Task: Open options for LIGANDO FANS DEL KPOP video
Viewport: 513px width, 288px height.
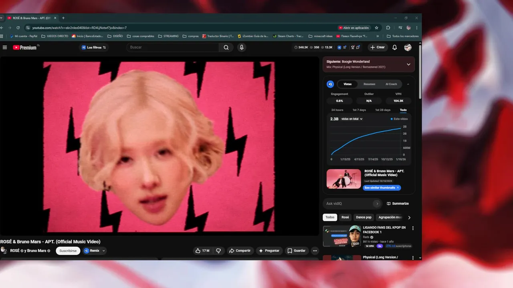Action: 413,228
